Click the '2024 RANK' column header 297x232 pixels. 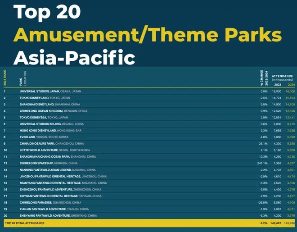coord(5,78)
